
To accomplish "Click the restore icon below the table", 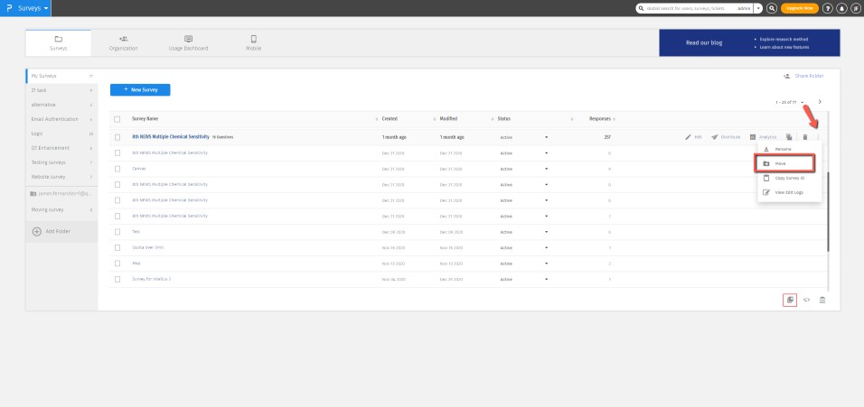I will [x=806, y=300].
